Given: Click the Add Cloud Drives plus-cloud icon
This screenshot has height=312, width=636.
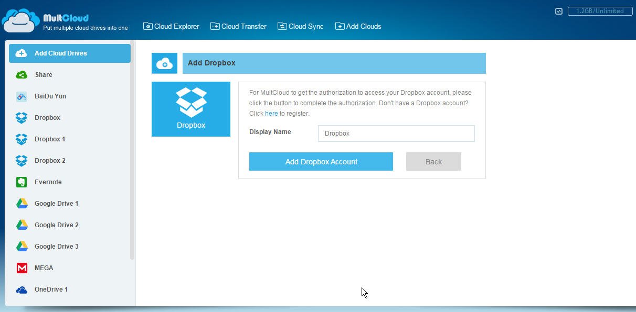Looking at the screenshot, I should pyautogui.click(x=22, y=53).
